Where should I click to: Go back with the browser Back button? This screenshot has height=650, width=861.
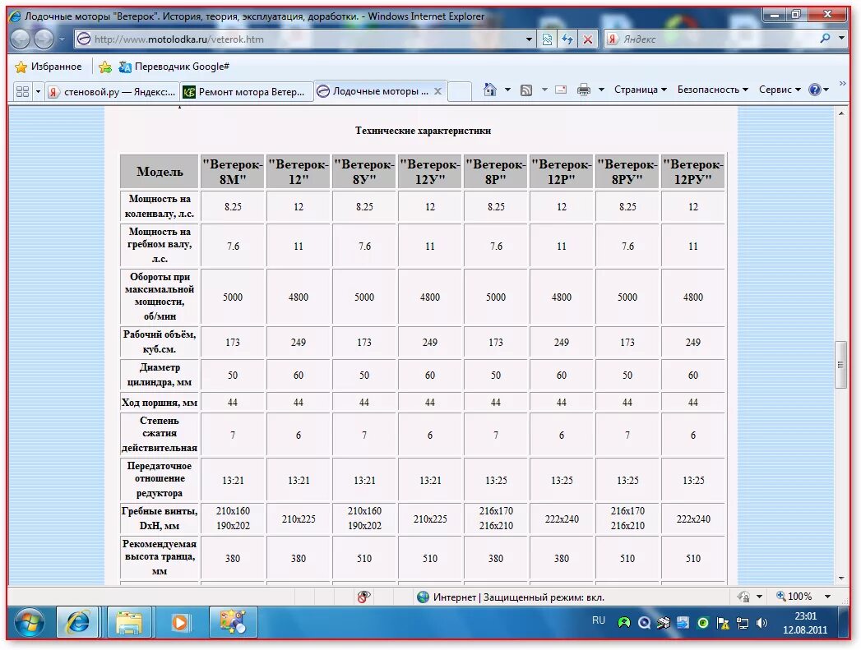click(21, 39)
